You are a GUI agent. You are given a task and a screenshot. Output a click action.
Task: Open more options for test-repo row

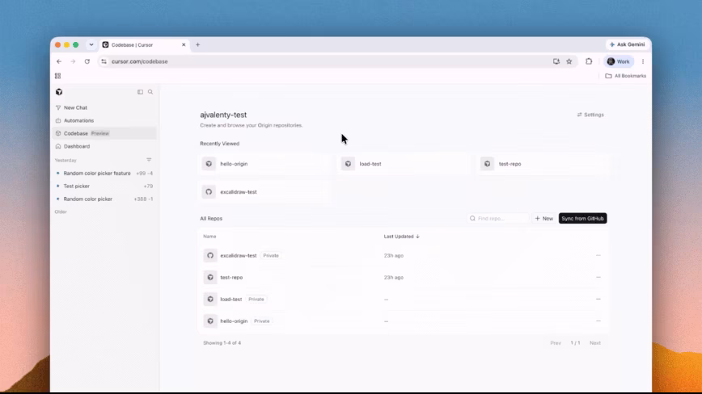click(x=598, y=278)
